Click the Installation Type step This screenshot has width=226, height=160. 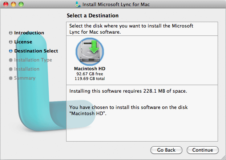pyautogui.click(x=33, y=60)
